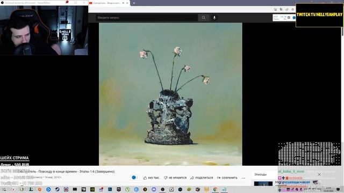Activate voice search microphone icon
Screen dimensions: 344x193
point(214,18)
